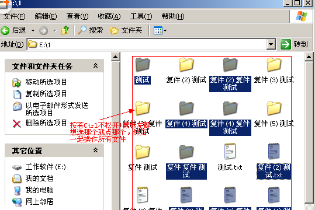The height and width of the screenshot is (210, 315).
Task: Click the green 后退 back button
Action: [x=13, y=30]
